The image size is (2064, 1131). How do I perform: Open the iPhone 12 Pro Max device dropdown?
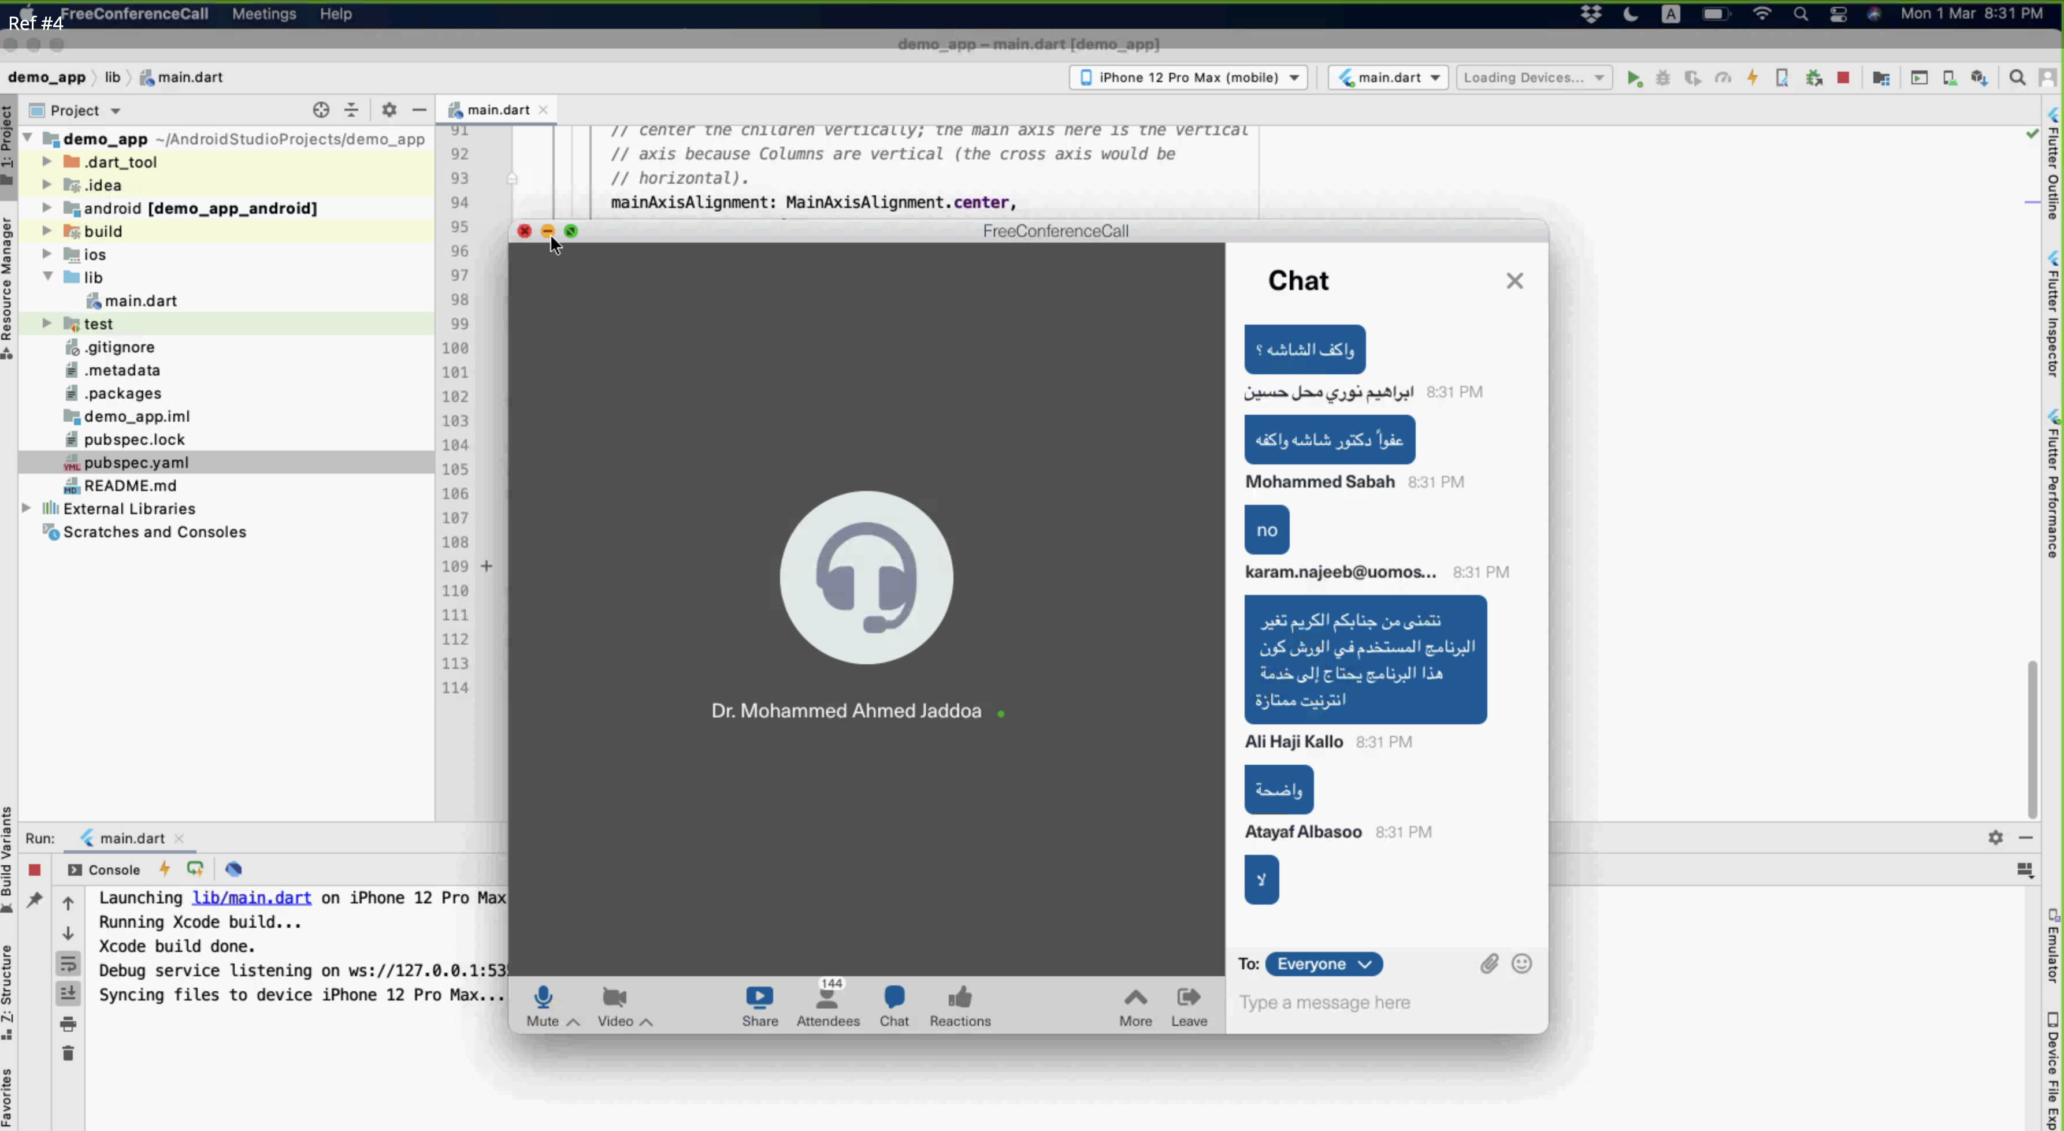pos(1188,78)
